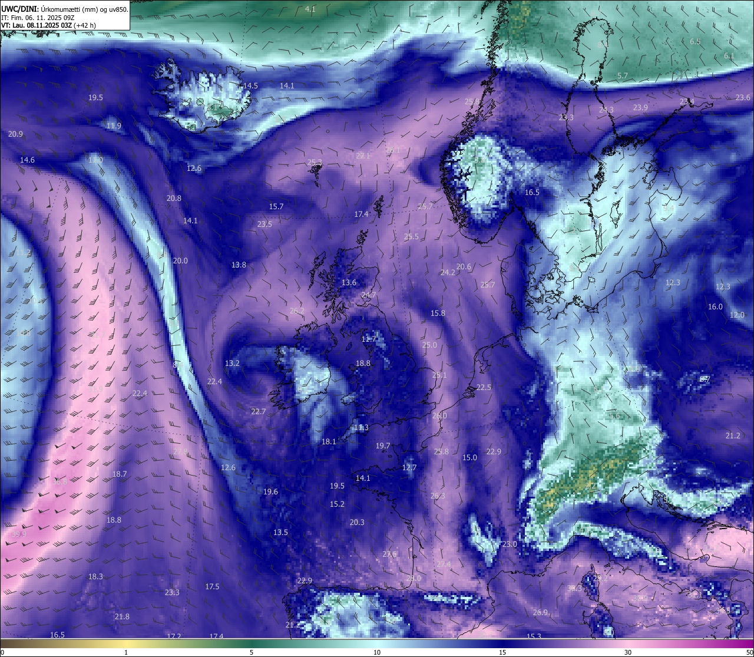
Task: Click the 13.6 value over Scotland
Action: point(349,283)
